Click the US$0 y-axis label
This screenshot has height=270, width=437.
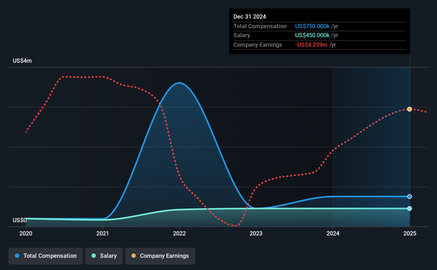(20, 220)
